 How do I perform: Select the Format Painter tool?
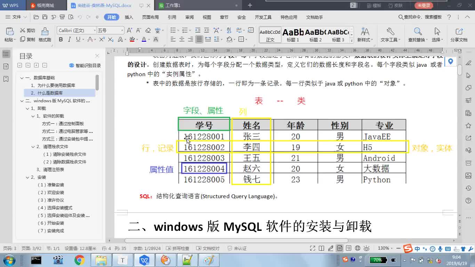[45, 35]
